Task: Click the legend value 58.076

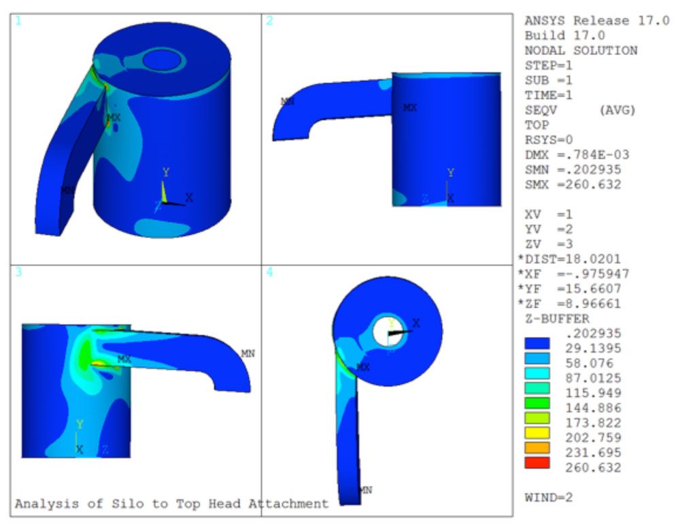Action: coord(590,363)
